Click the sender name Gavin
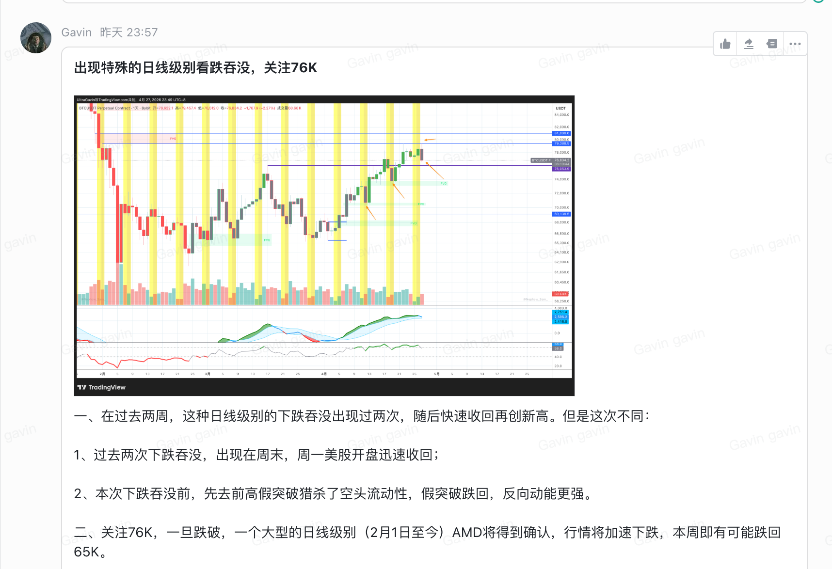This screenshot has width=832, height=569. (77, 32)
